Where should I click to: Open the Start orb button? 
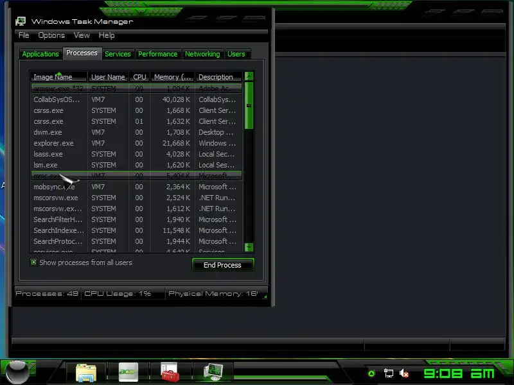(17, 373)
